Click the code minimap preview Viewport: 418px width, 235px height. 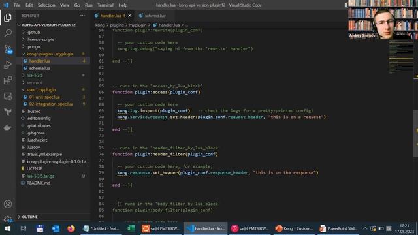coord(400,57)
